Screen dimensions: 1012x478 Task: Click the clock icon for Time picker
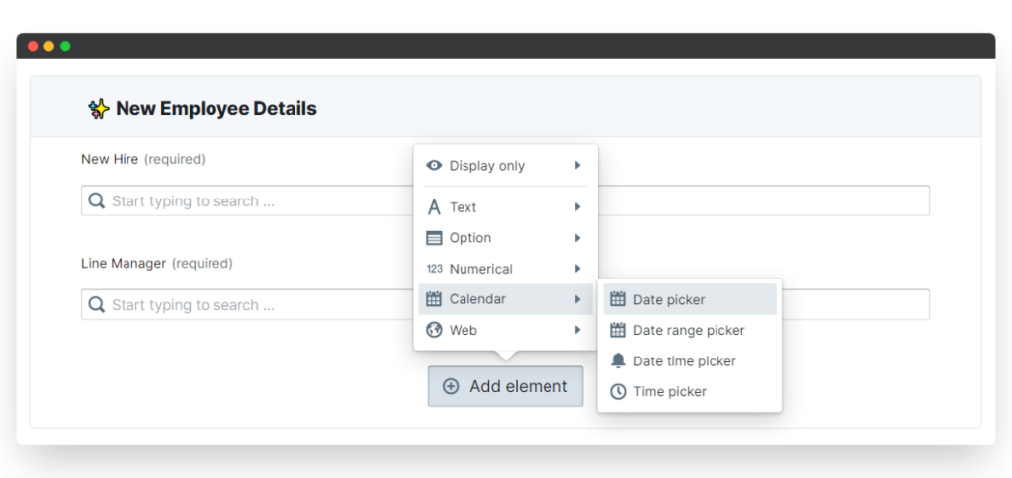[618, 391]
